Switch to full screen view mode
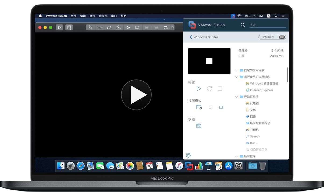 [x=221, y=107]
